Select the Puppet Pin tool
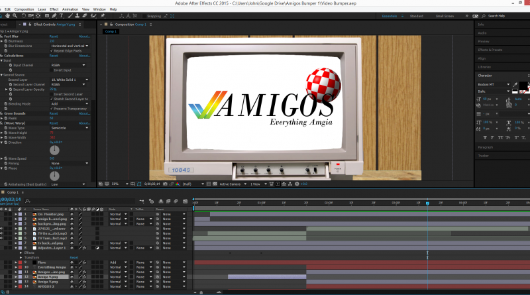The width and height of the screenshot is (530, 295). click(x=103, y=16)
